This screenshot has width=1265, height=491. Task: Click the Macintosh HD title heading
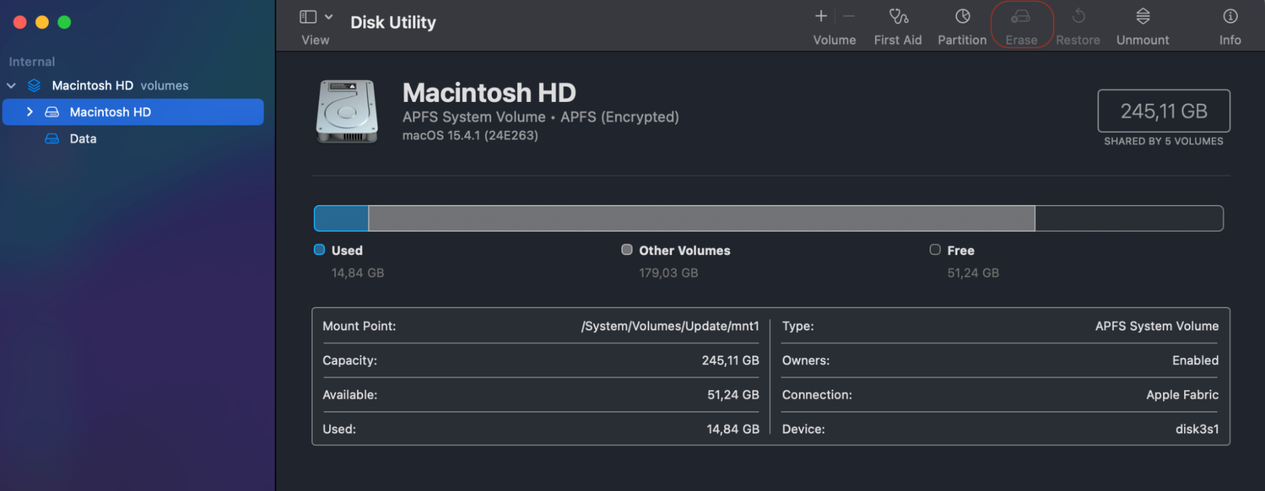[489, 93]
